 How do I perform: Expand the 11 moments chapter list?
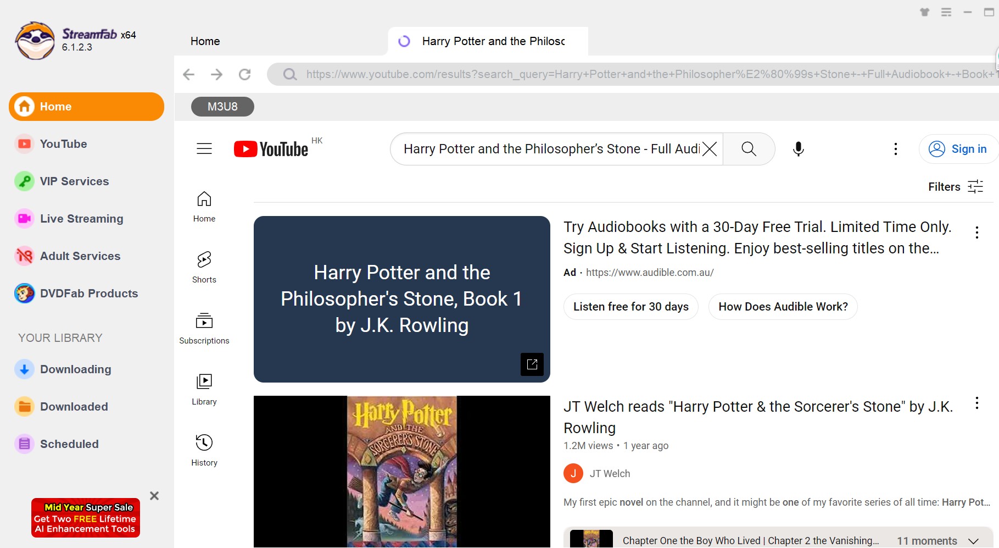pyautogui.click(x=974, y=541)
